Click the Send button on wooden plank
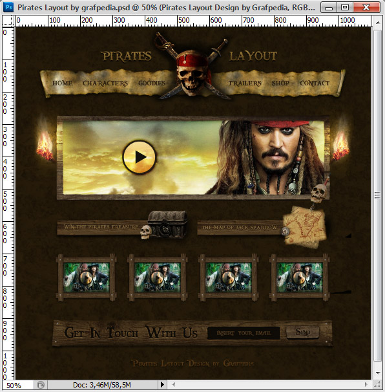The image size is (385, 392). 302,332
